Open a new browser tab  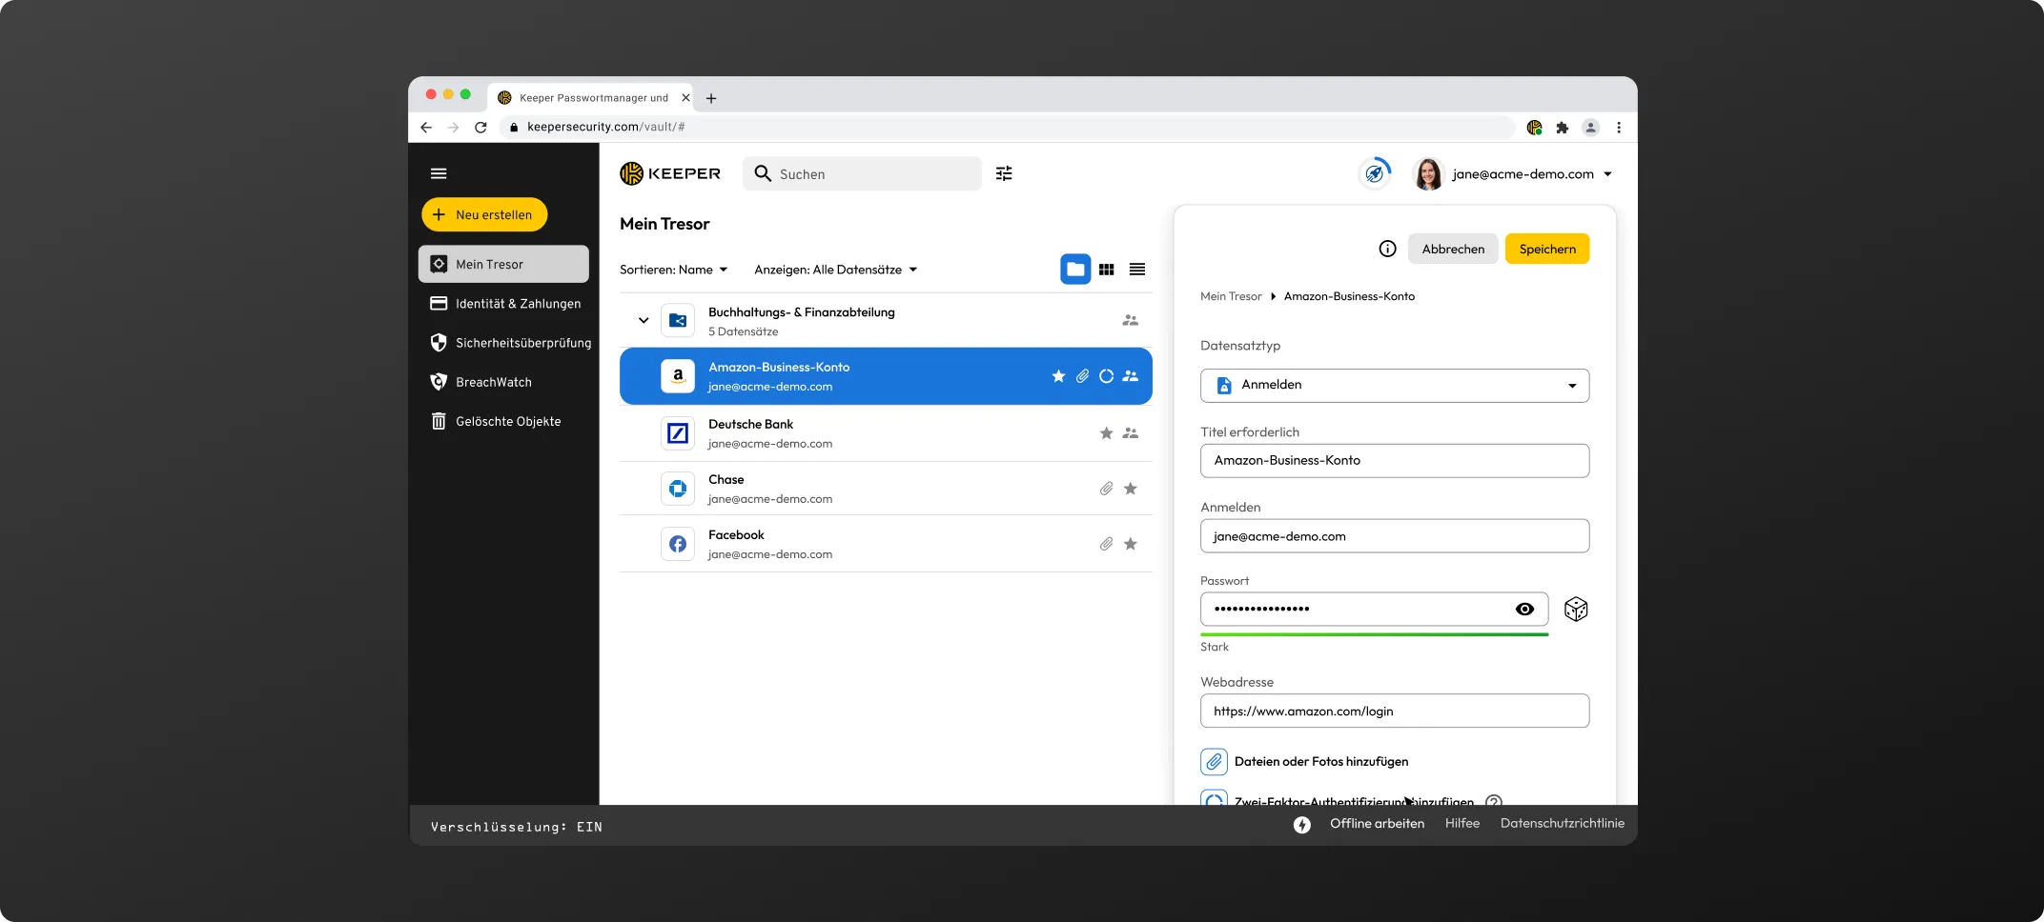click(711, 98)
